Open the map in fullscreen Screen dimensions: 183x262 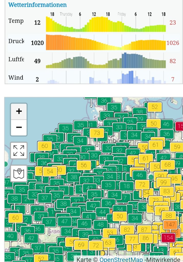(19, 150)
